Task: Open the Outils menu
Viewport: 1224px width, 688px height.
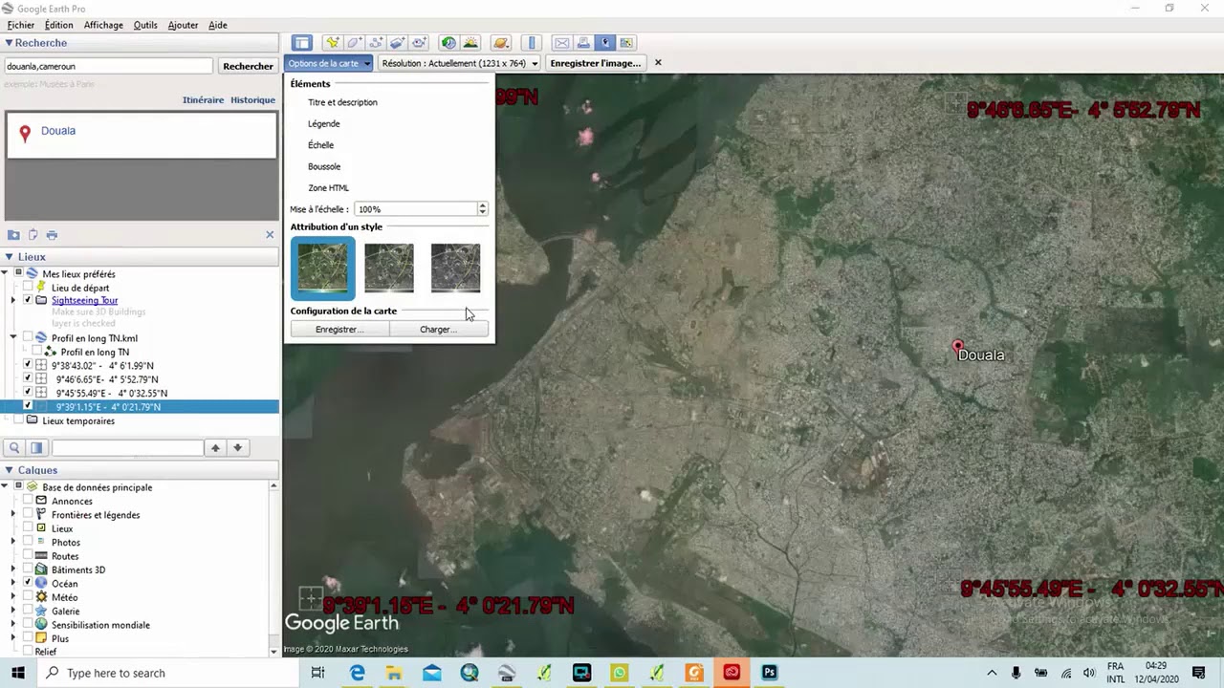Action: [x=145, y=25]
